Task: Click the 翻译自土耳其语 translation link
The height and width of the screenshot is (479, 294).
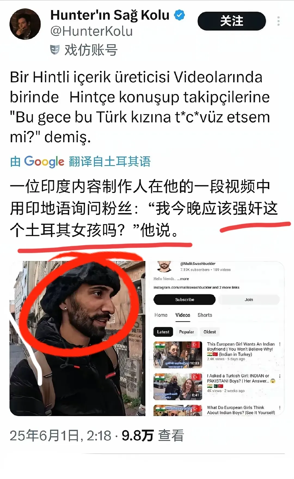Action: pos(110,162)
